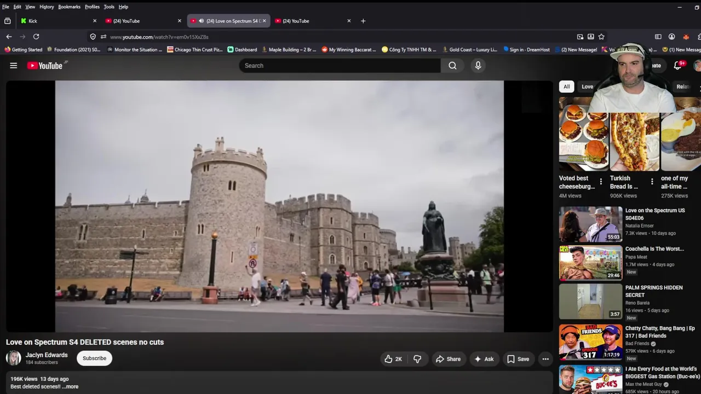Open the YouTube guide hamburger menu
The width and height of the screenshot is (701, 394).
tap(14, 66)
